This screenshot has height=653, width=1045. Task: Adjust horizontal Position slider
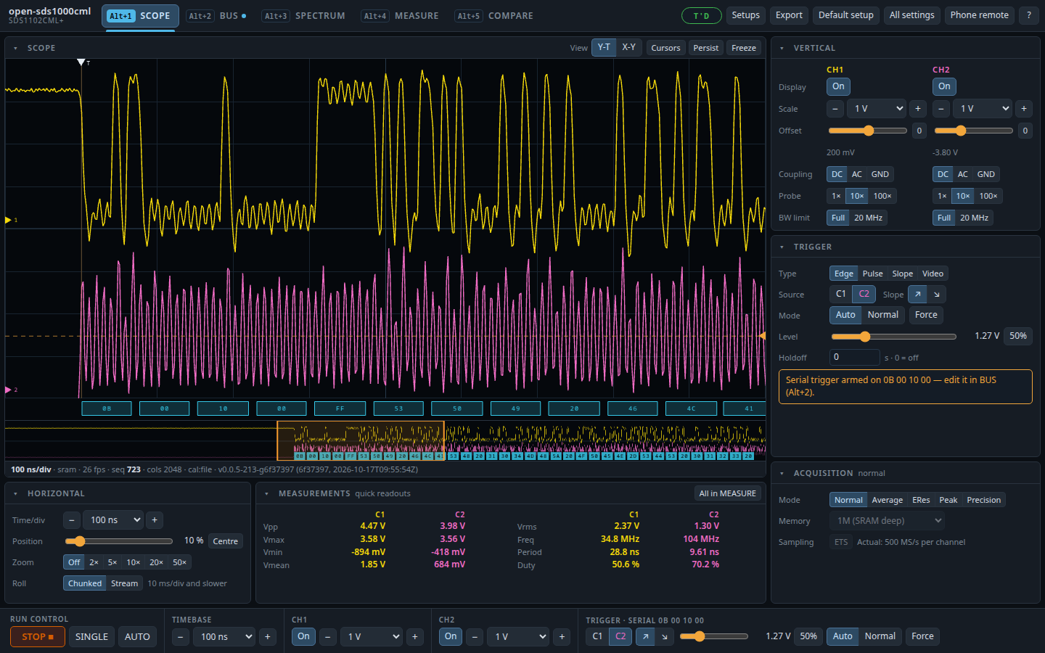(x=118, y=541)
